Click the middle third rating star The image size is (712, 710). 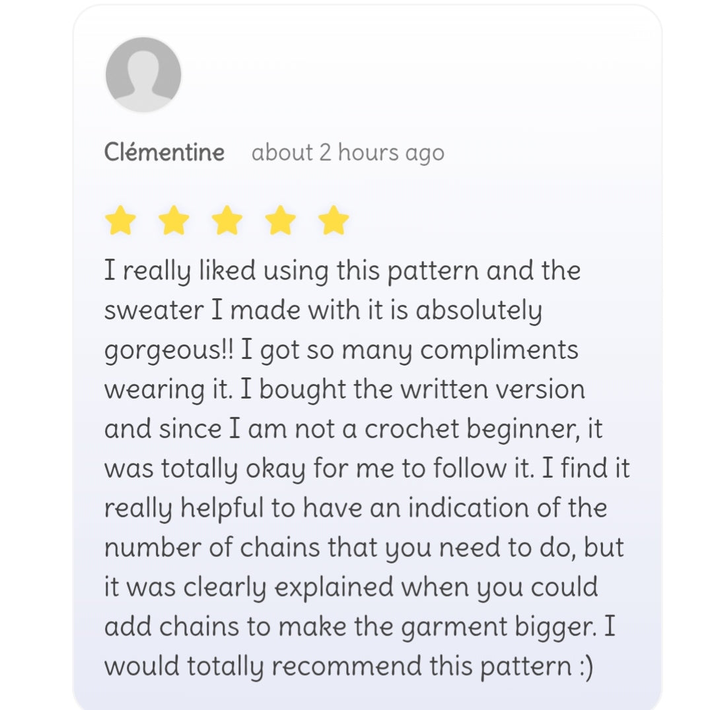pyautogui.click(x=227, y=220)
